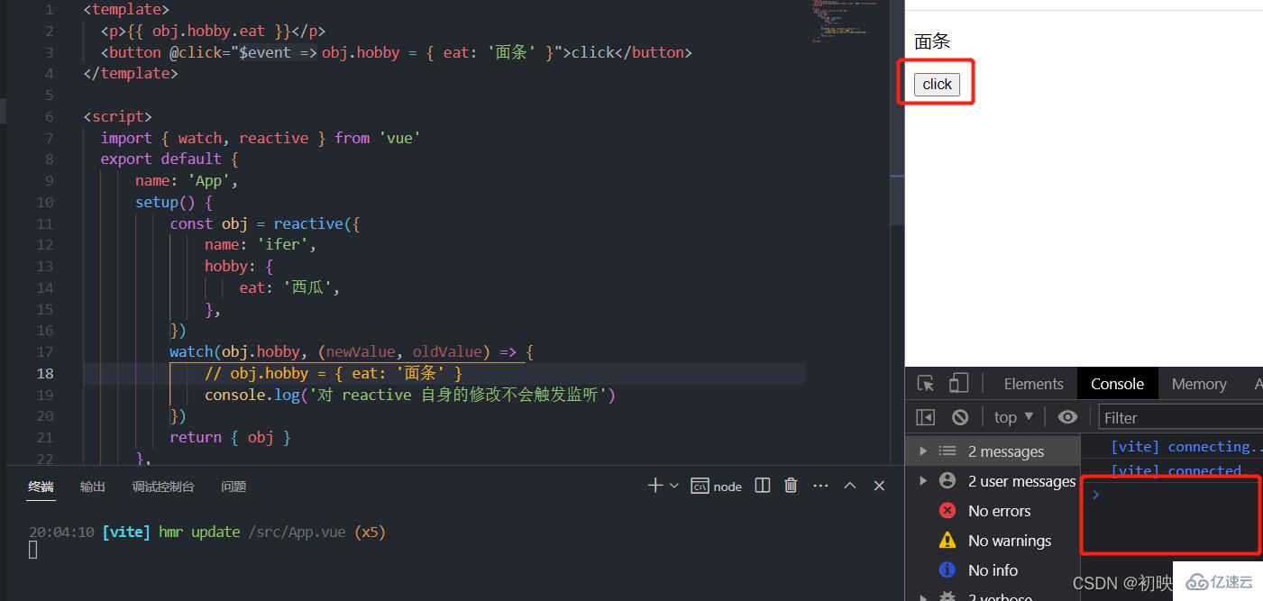Switch to the Elements tab in DevTools
The width and height of the screenshot is (1263, 601).
pos(1032,382)
